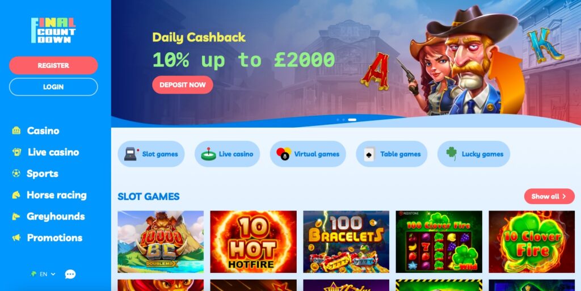The height and width of the screenshot is (291, 581).
Task: Click the Deposit Now banner button
Action: click(183, 85)
